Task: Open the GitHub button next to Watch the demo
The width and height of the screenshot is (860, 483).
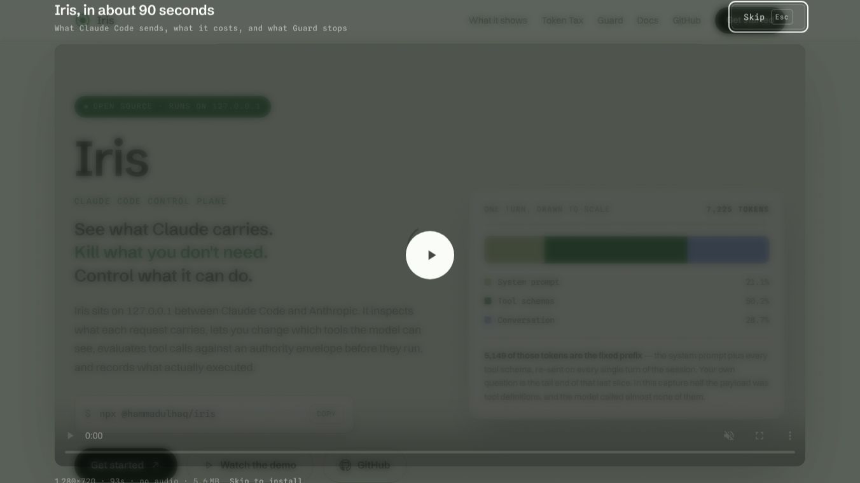Action: [364, 465]
